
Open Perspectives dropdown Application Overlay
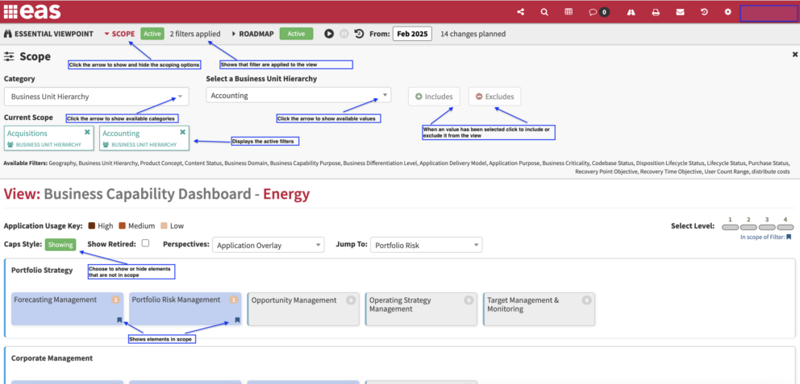[x=269, y=245]
